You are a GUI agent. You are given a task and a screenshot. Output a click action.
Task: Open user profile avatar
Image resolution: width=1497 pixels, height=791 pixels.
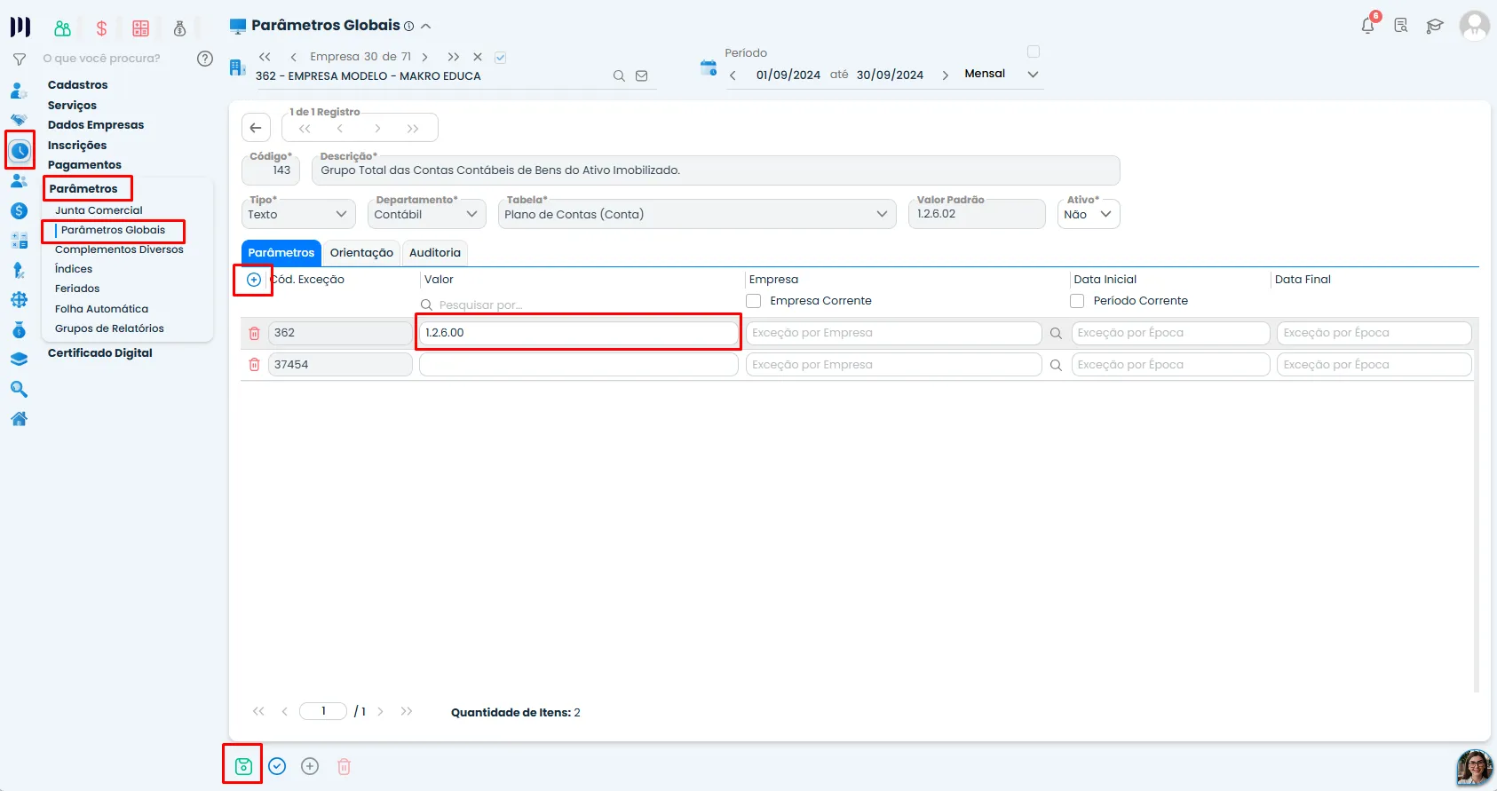[x=1475, y=26]
